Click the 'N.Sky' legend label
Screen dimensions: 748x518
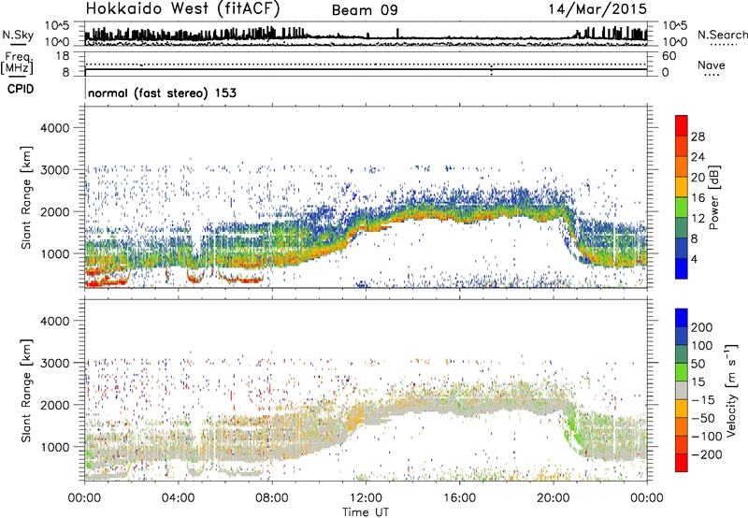18,35
